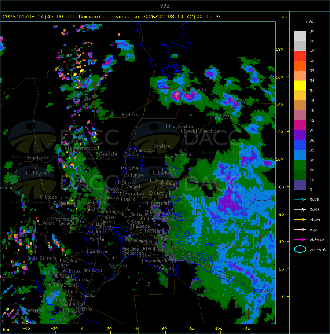
Task: Click the 'Perdriel' map label
Action: pyautogui.click(x=97, y=232)
